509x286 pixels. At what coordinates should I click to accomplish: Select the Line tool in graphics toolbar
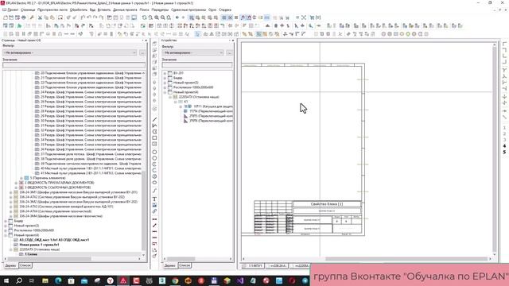click(154, 120)
